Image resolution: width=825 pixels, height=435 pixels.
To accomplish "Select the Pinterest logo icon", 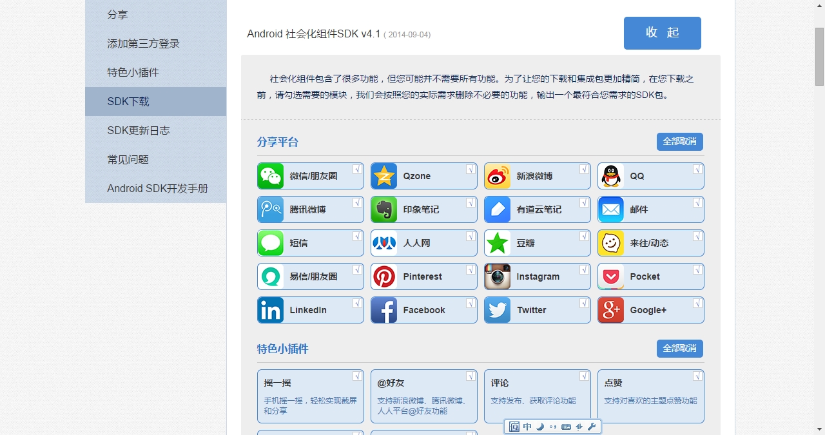I will pos(384,276).
